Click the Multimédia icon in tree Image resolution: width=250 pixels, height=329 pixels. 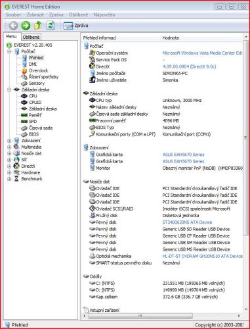point(16,147)
